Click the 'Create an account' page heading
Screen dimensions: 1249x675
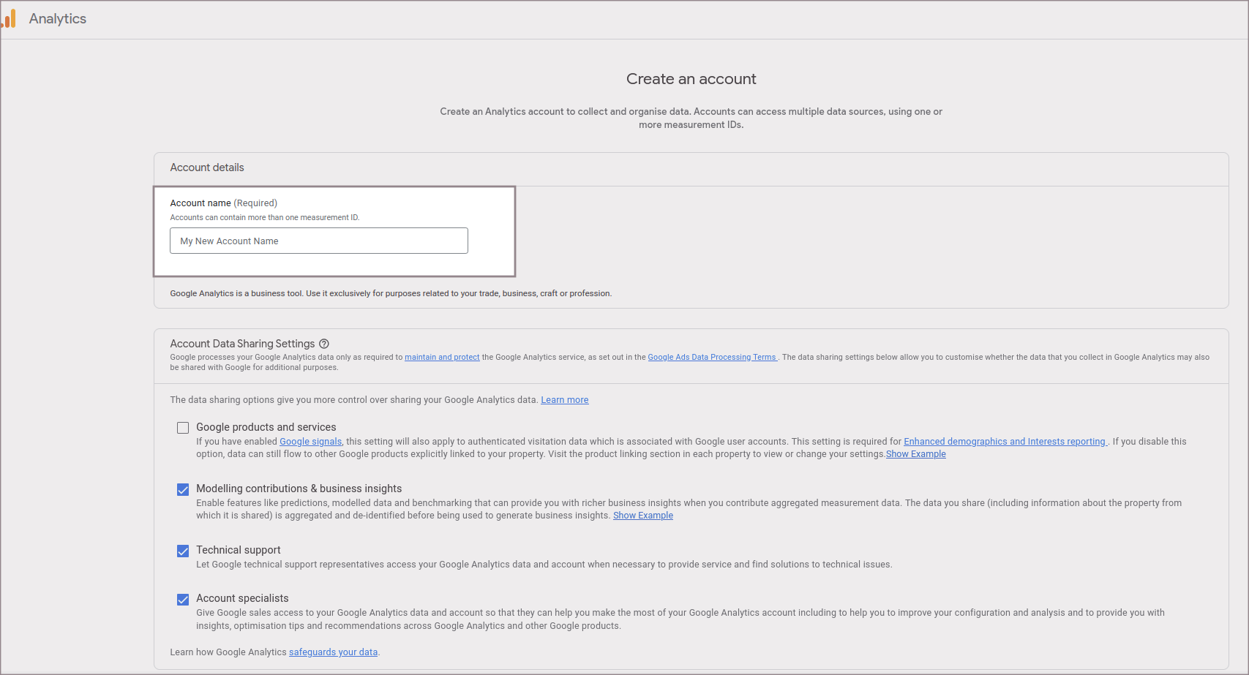tap(691, 79)
